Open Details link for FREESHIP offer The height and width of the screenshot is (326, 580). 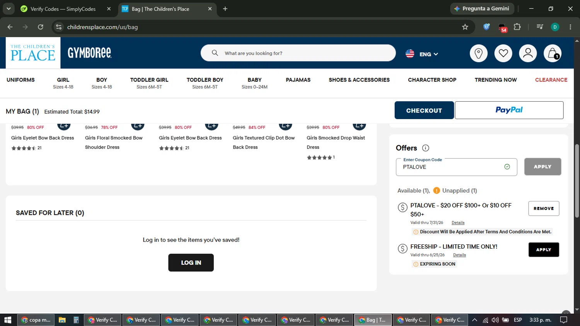tap(459, 255)
